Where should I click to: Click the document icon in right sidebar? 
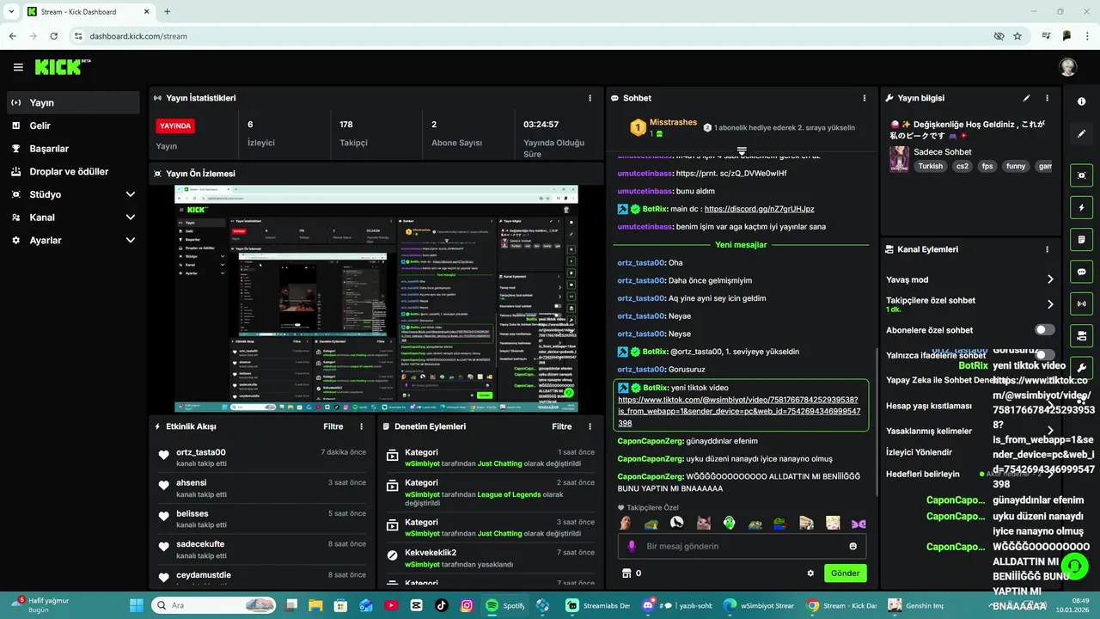pyautogui.click(x=1081, y=239)
